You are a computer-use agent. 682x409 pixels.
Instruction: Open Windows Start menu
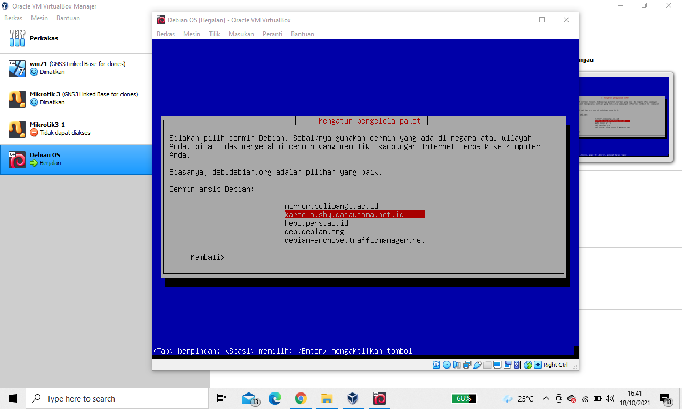coord(13,398)
